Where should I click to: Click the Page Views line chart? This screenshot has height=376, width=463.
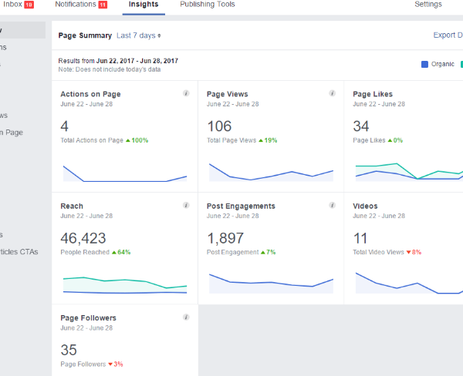pos(271,173)
